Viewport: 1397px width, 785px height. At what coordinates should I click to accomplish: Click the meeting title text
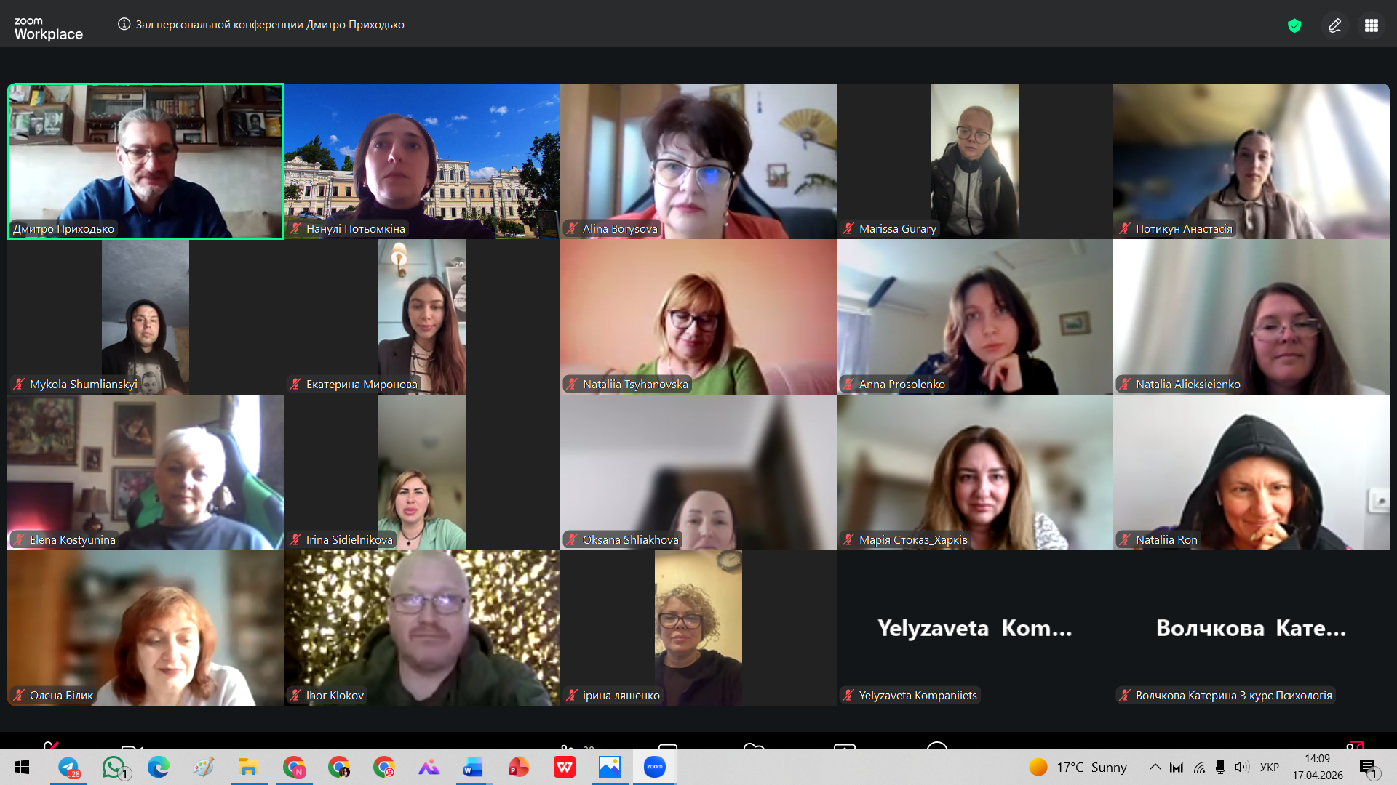pyautogui.click(x=270, y=25)
